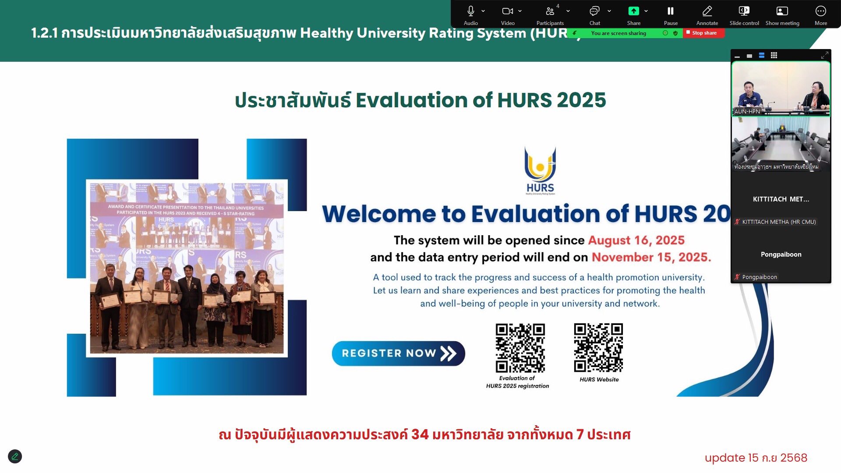The height and width of the screenshot is (473, 841).
Task: Open the Participants panel
Action: pos(550,11)
